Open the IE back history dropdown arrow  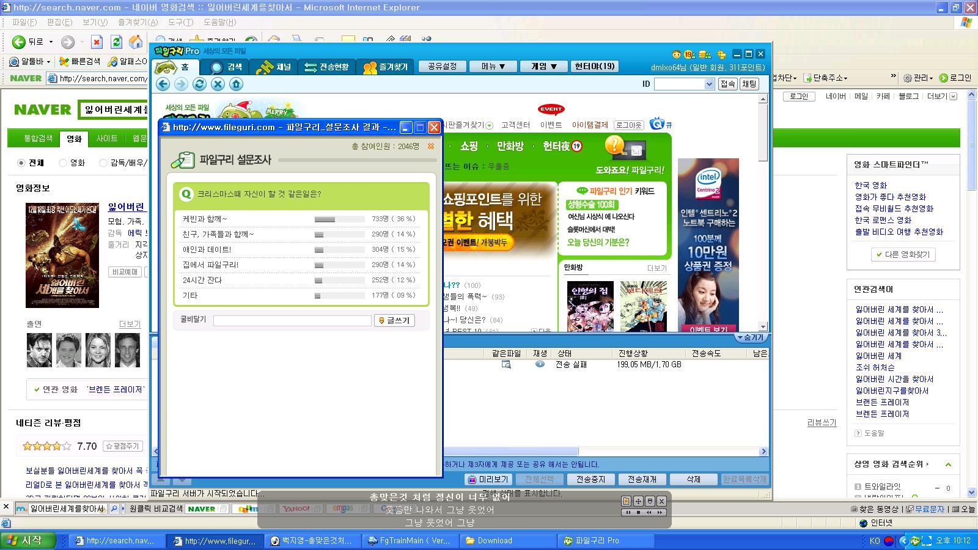tap(51, 42)
